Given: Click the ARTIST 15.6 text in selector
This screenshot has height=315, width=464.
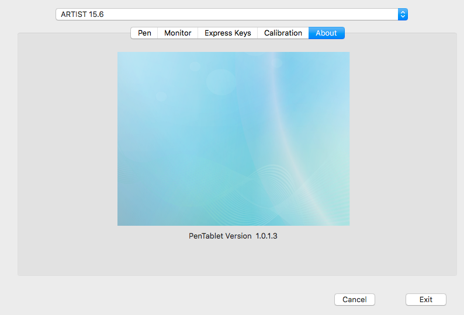Looking at the screenshot, I should pyautogui.click(x=82, y=15).
